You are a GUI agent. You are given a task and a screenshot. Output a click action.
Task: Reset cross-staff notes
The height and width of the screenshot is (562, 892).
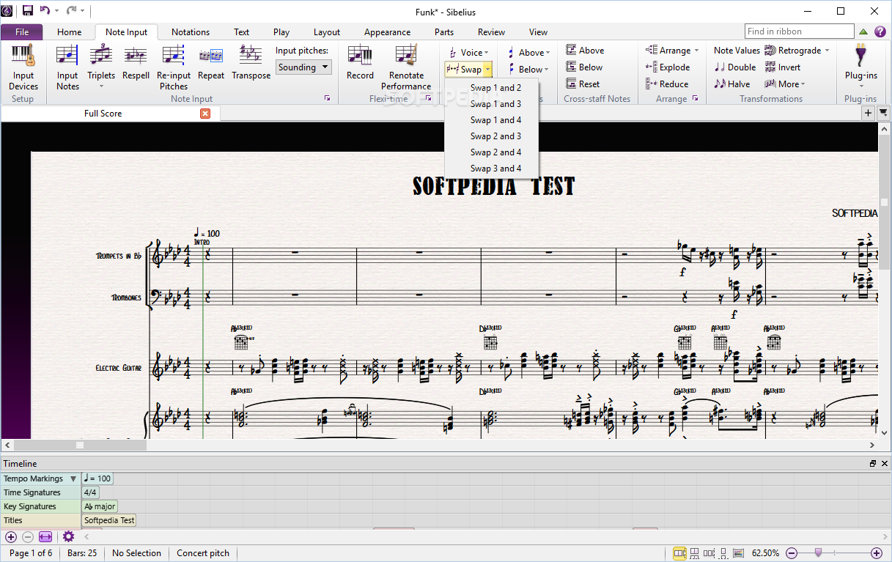tap(583, 84)
